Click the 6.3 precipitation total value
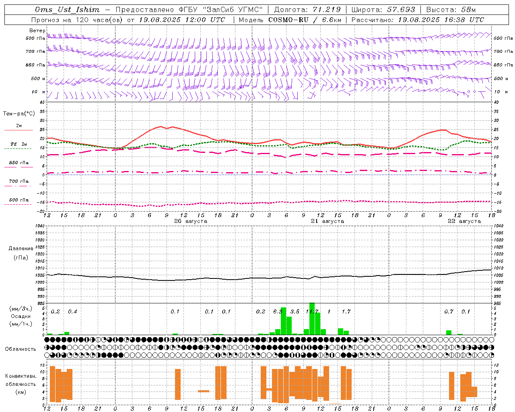This screenshot has width=515, height=412. [x=278, y=311]
